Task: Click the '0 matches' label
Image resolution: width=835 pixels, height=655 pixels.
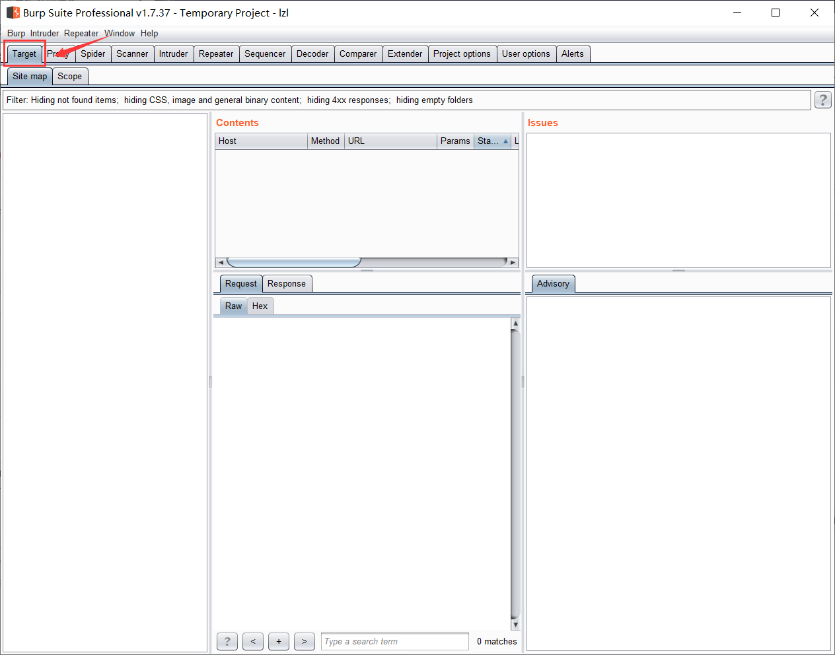Action: pos(497,641)
